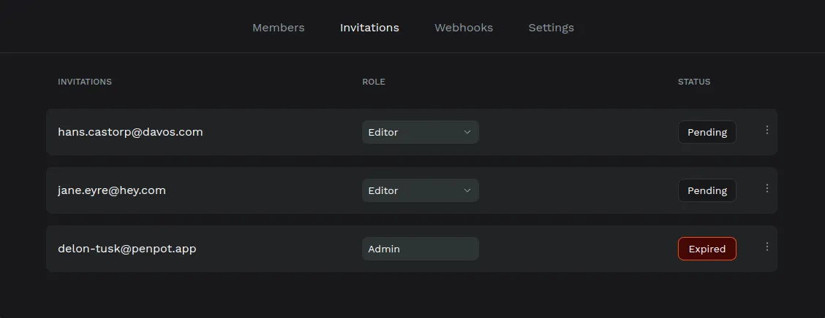Open kebab menu for delon-tusk@penpot.app invitation
This screenshot has height=318, width=825.
click(x=766, y=247)
